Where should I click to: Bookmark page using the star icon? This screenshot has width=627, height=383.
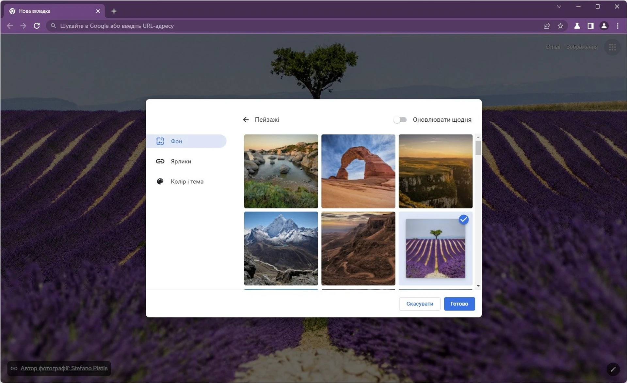pos(560,26)
